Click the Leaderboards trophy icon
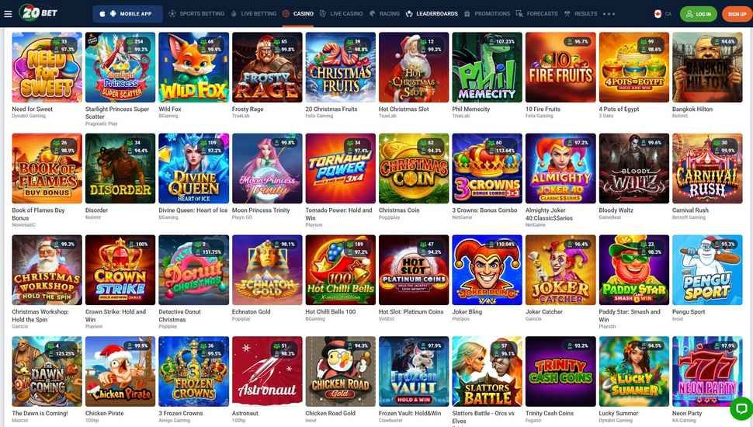The height and width of the screenshot is (427, 753). [x=409, y=14]
